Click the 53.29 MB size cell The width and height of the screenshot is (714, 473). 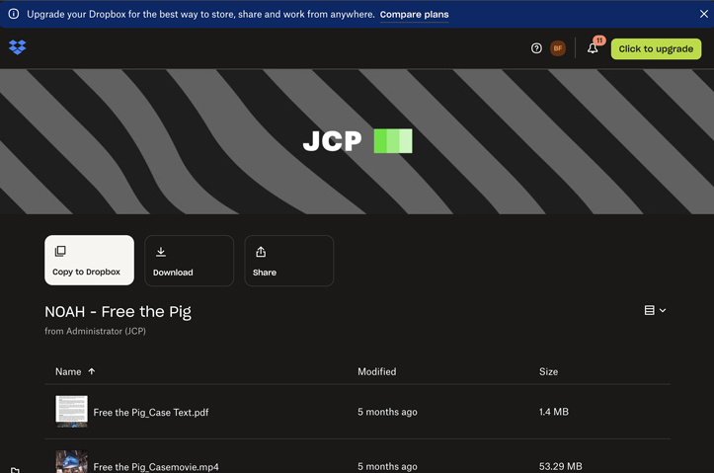(561, 467)
